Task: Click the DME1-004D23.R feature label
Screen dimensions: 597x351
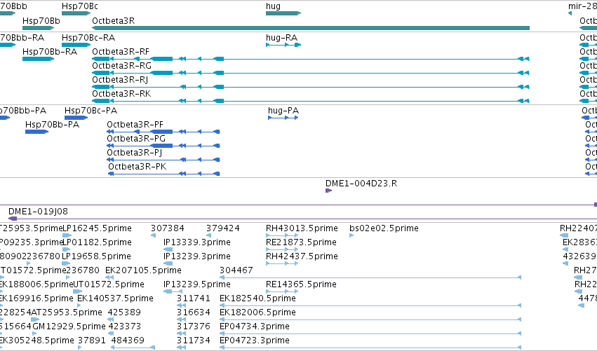Action: 361,184
